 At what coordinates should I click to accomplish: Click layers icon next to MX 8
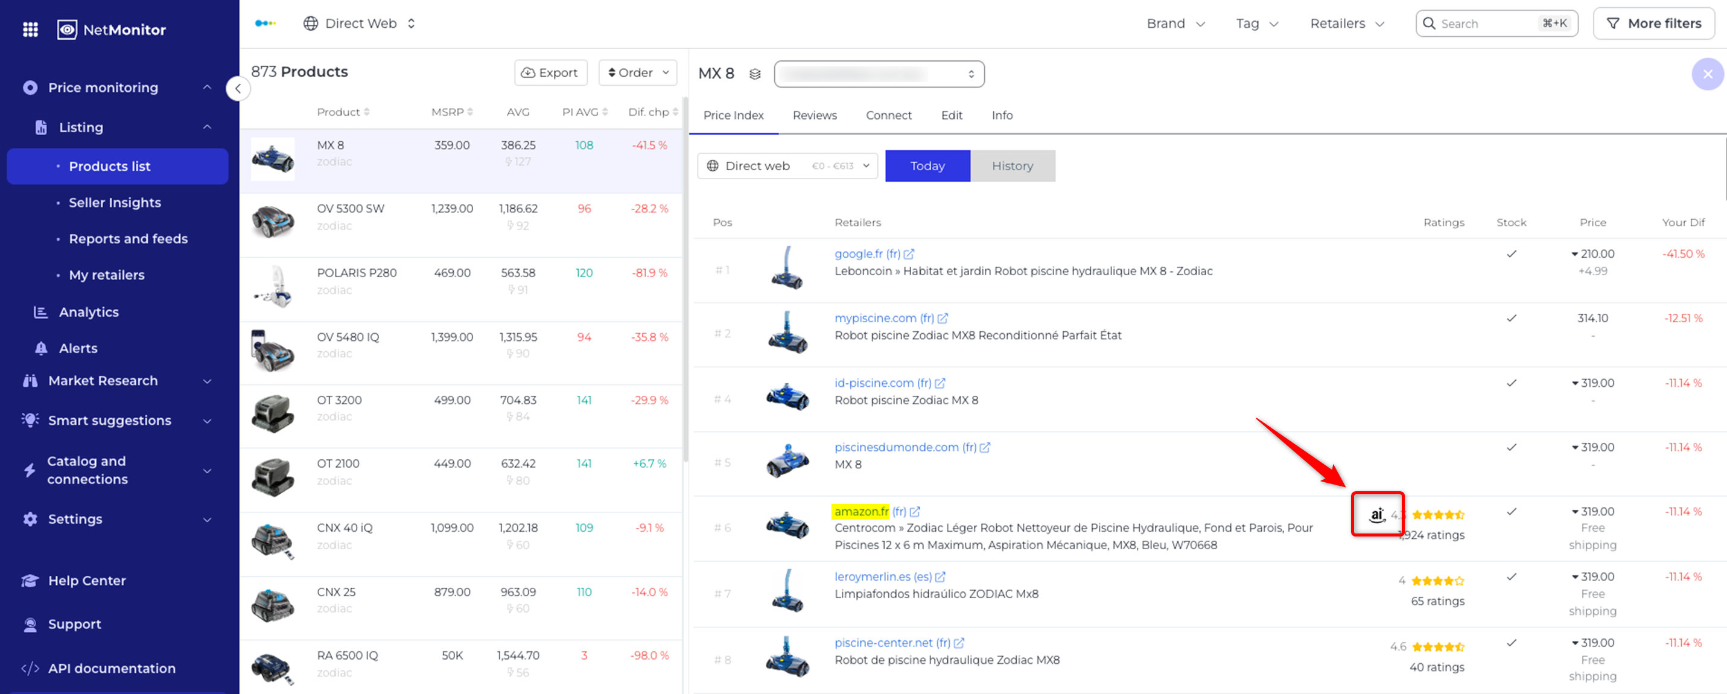click(755, 74)
